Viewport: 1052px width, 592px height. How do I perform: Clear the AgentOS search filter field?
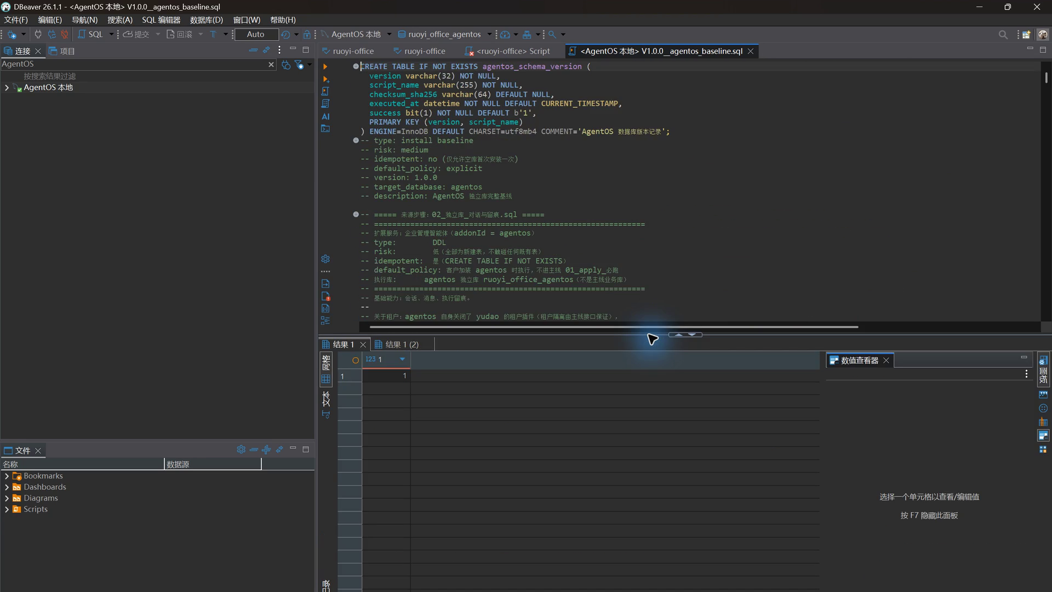(271, 64)
